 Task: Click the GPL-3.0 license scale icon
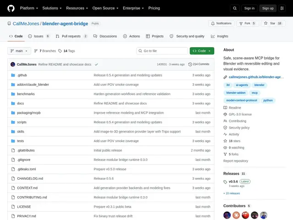tap(225, 114)
